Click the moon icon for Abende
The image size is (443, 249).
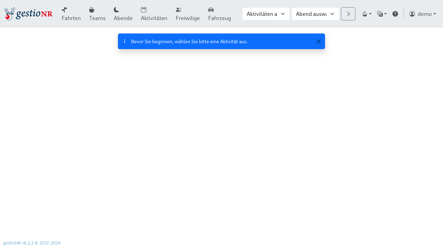click(116, 10)
